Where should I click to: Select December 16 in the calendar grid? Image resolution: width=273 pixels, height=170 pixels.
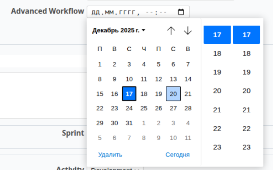[x=114, y=94]
